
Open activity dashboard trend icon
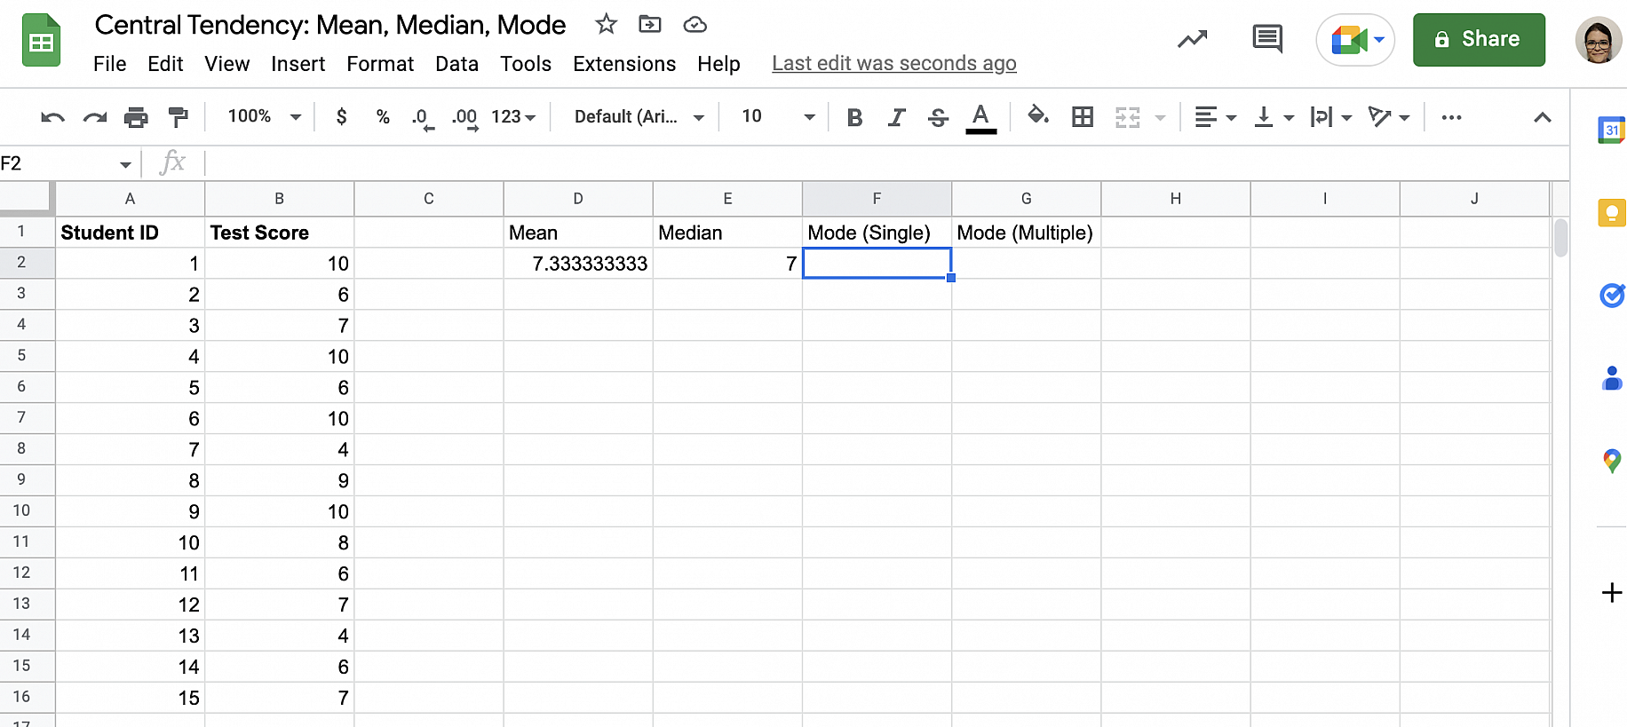pyautogui.click(x=1193, y=39)
